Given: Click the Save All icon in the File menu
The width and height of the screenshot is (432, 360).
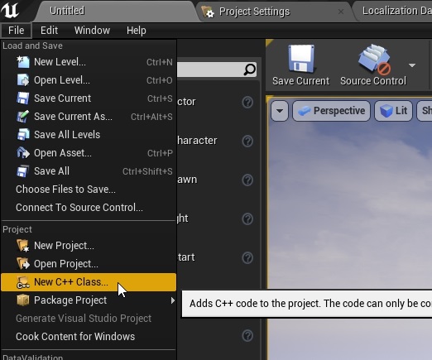Looking at the screenshot, I should [x=23, y=171].
